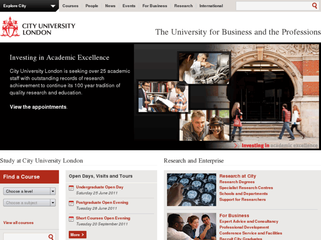Click the Find a Course heading
Screen dimensions: 321x240
tap(22, 177)
